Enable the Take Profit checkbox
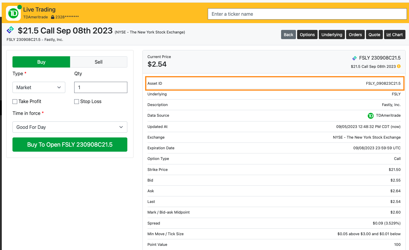 pos(15,102)
